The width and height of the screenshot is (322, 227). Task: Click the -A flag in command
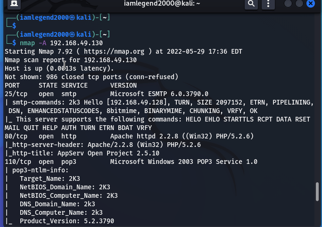[x=42, y=43]
